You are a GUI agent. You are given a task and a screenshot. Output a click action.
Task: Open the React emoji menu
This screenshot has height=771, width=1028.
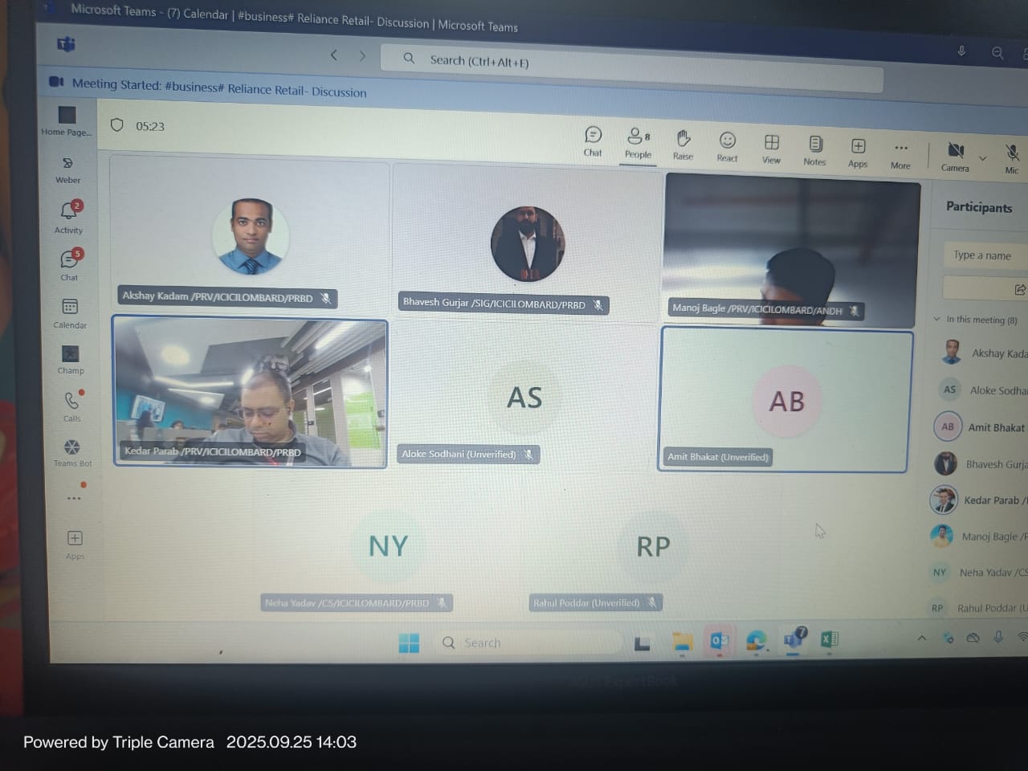coord(727,146)
